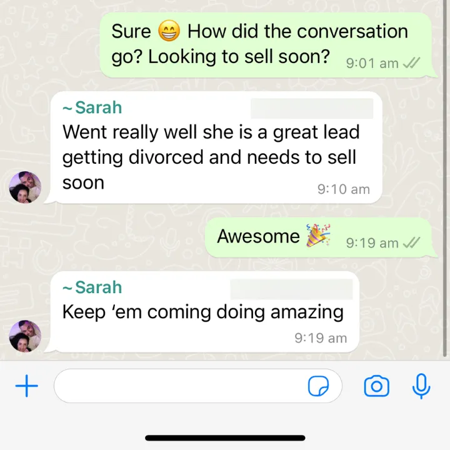Tap read receipt ticks on 9:19 am message

pyautogui.click(x=411, y=242)
